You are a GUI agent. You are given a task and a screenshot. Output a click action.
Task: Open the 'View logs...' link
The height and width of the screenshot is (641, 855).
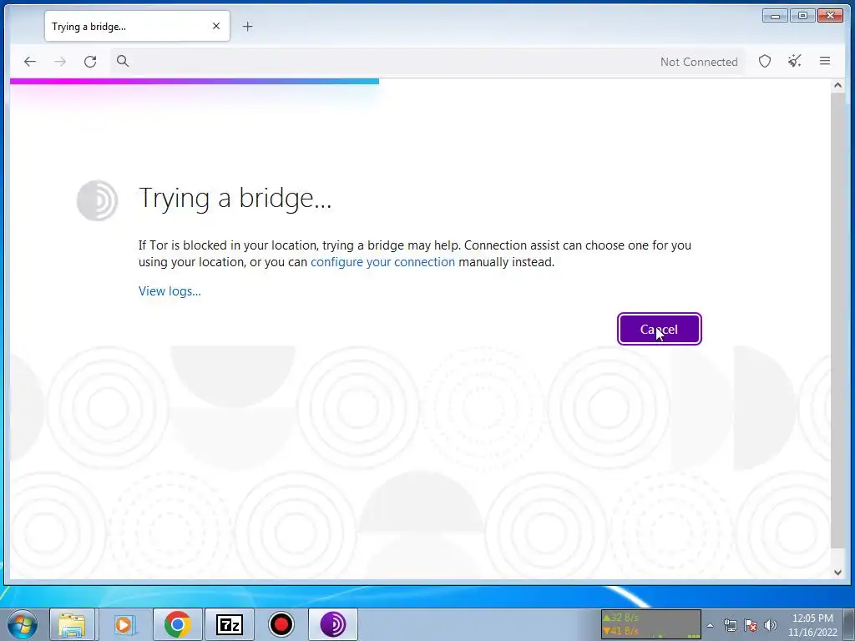click(169, 291)
